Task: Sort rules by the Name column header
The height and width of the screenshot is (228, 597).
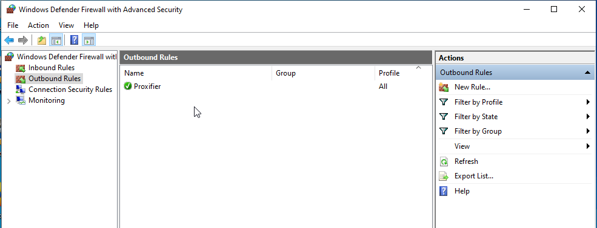Action: click(196, 73)
